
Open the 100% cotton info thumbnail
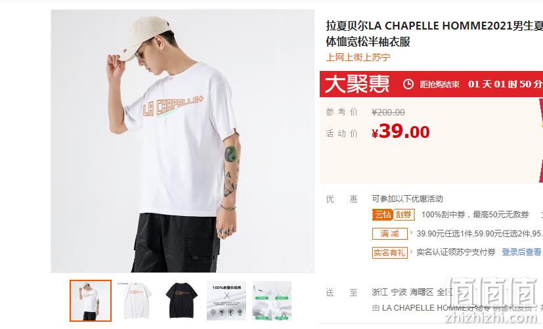click(x=227, y=301)
